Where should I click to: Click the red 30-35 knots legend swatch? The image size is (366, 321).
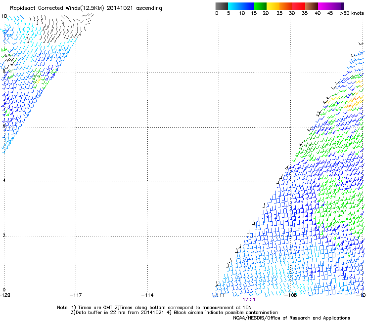tap(299, 6)
